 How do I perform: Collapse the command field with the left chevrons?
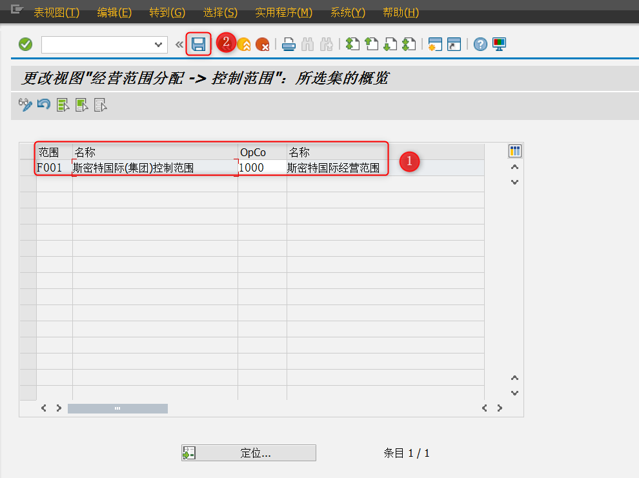(x=179, y=44)
